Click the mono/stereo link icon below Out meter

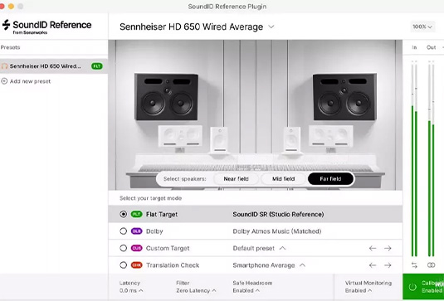click(x=431, y=265)
